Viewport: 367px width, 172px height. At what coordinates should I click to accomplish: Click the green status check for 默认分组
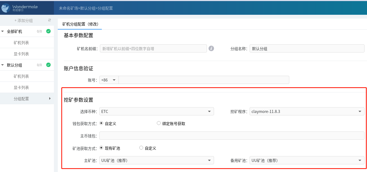click(48, 65)
